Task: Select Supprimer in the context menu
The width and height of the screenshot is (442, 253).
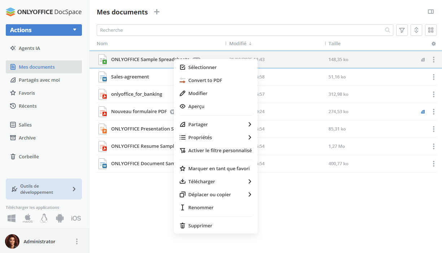Action: [x=200, y=226]
